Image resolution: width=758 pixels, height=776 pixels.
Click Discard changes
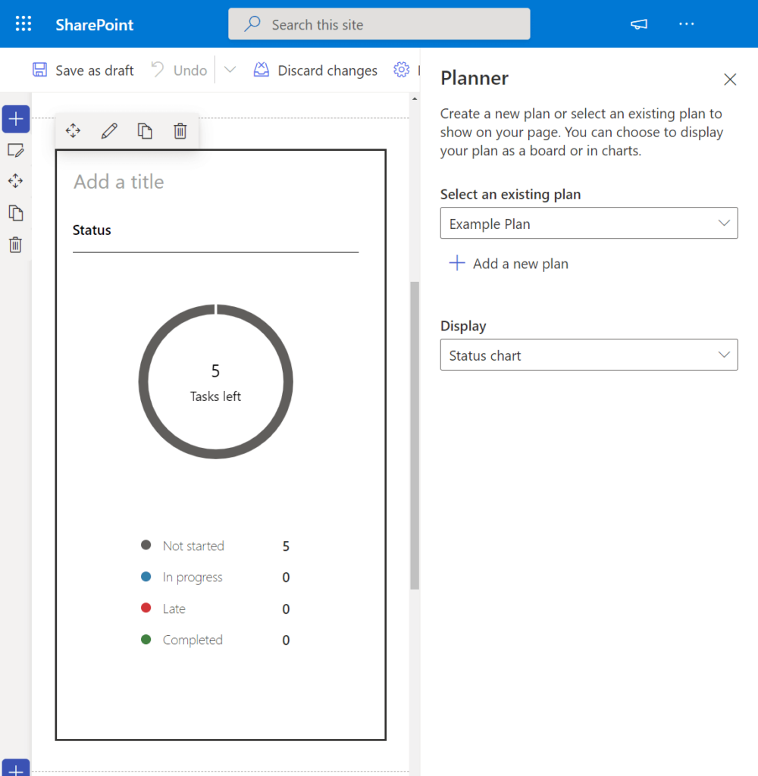[x=315, y=70]
